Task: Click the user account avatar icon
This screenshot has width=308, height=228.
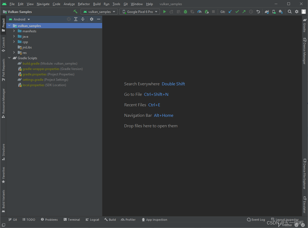Action: click(x=304, y=12)
